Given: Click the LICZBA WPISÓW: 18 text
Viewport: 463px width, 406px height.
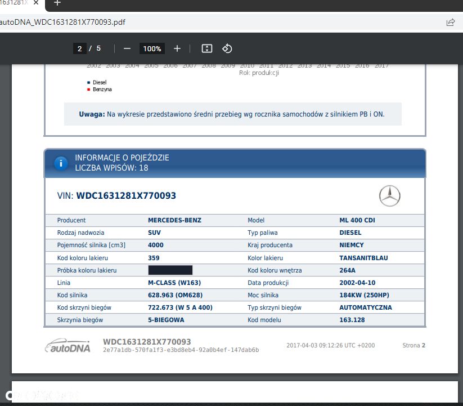Looking at the screenshot, I should pos(111,168).
